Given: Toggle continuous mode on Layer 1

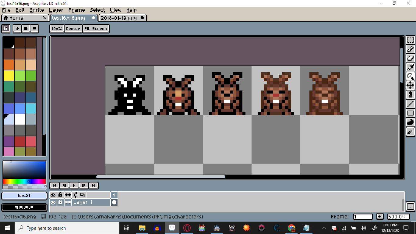Looking at the screenshot, I should 68,202.
